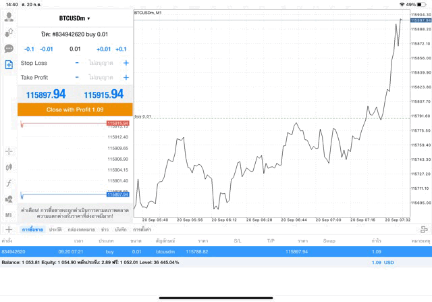This screenshot has height=302, width=432.
Task: Increase Stop Loss with plus button
Action: 126,63
